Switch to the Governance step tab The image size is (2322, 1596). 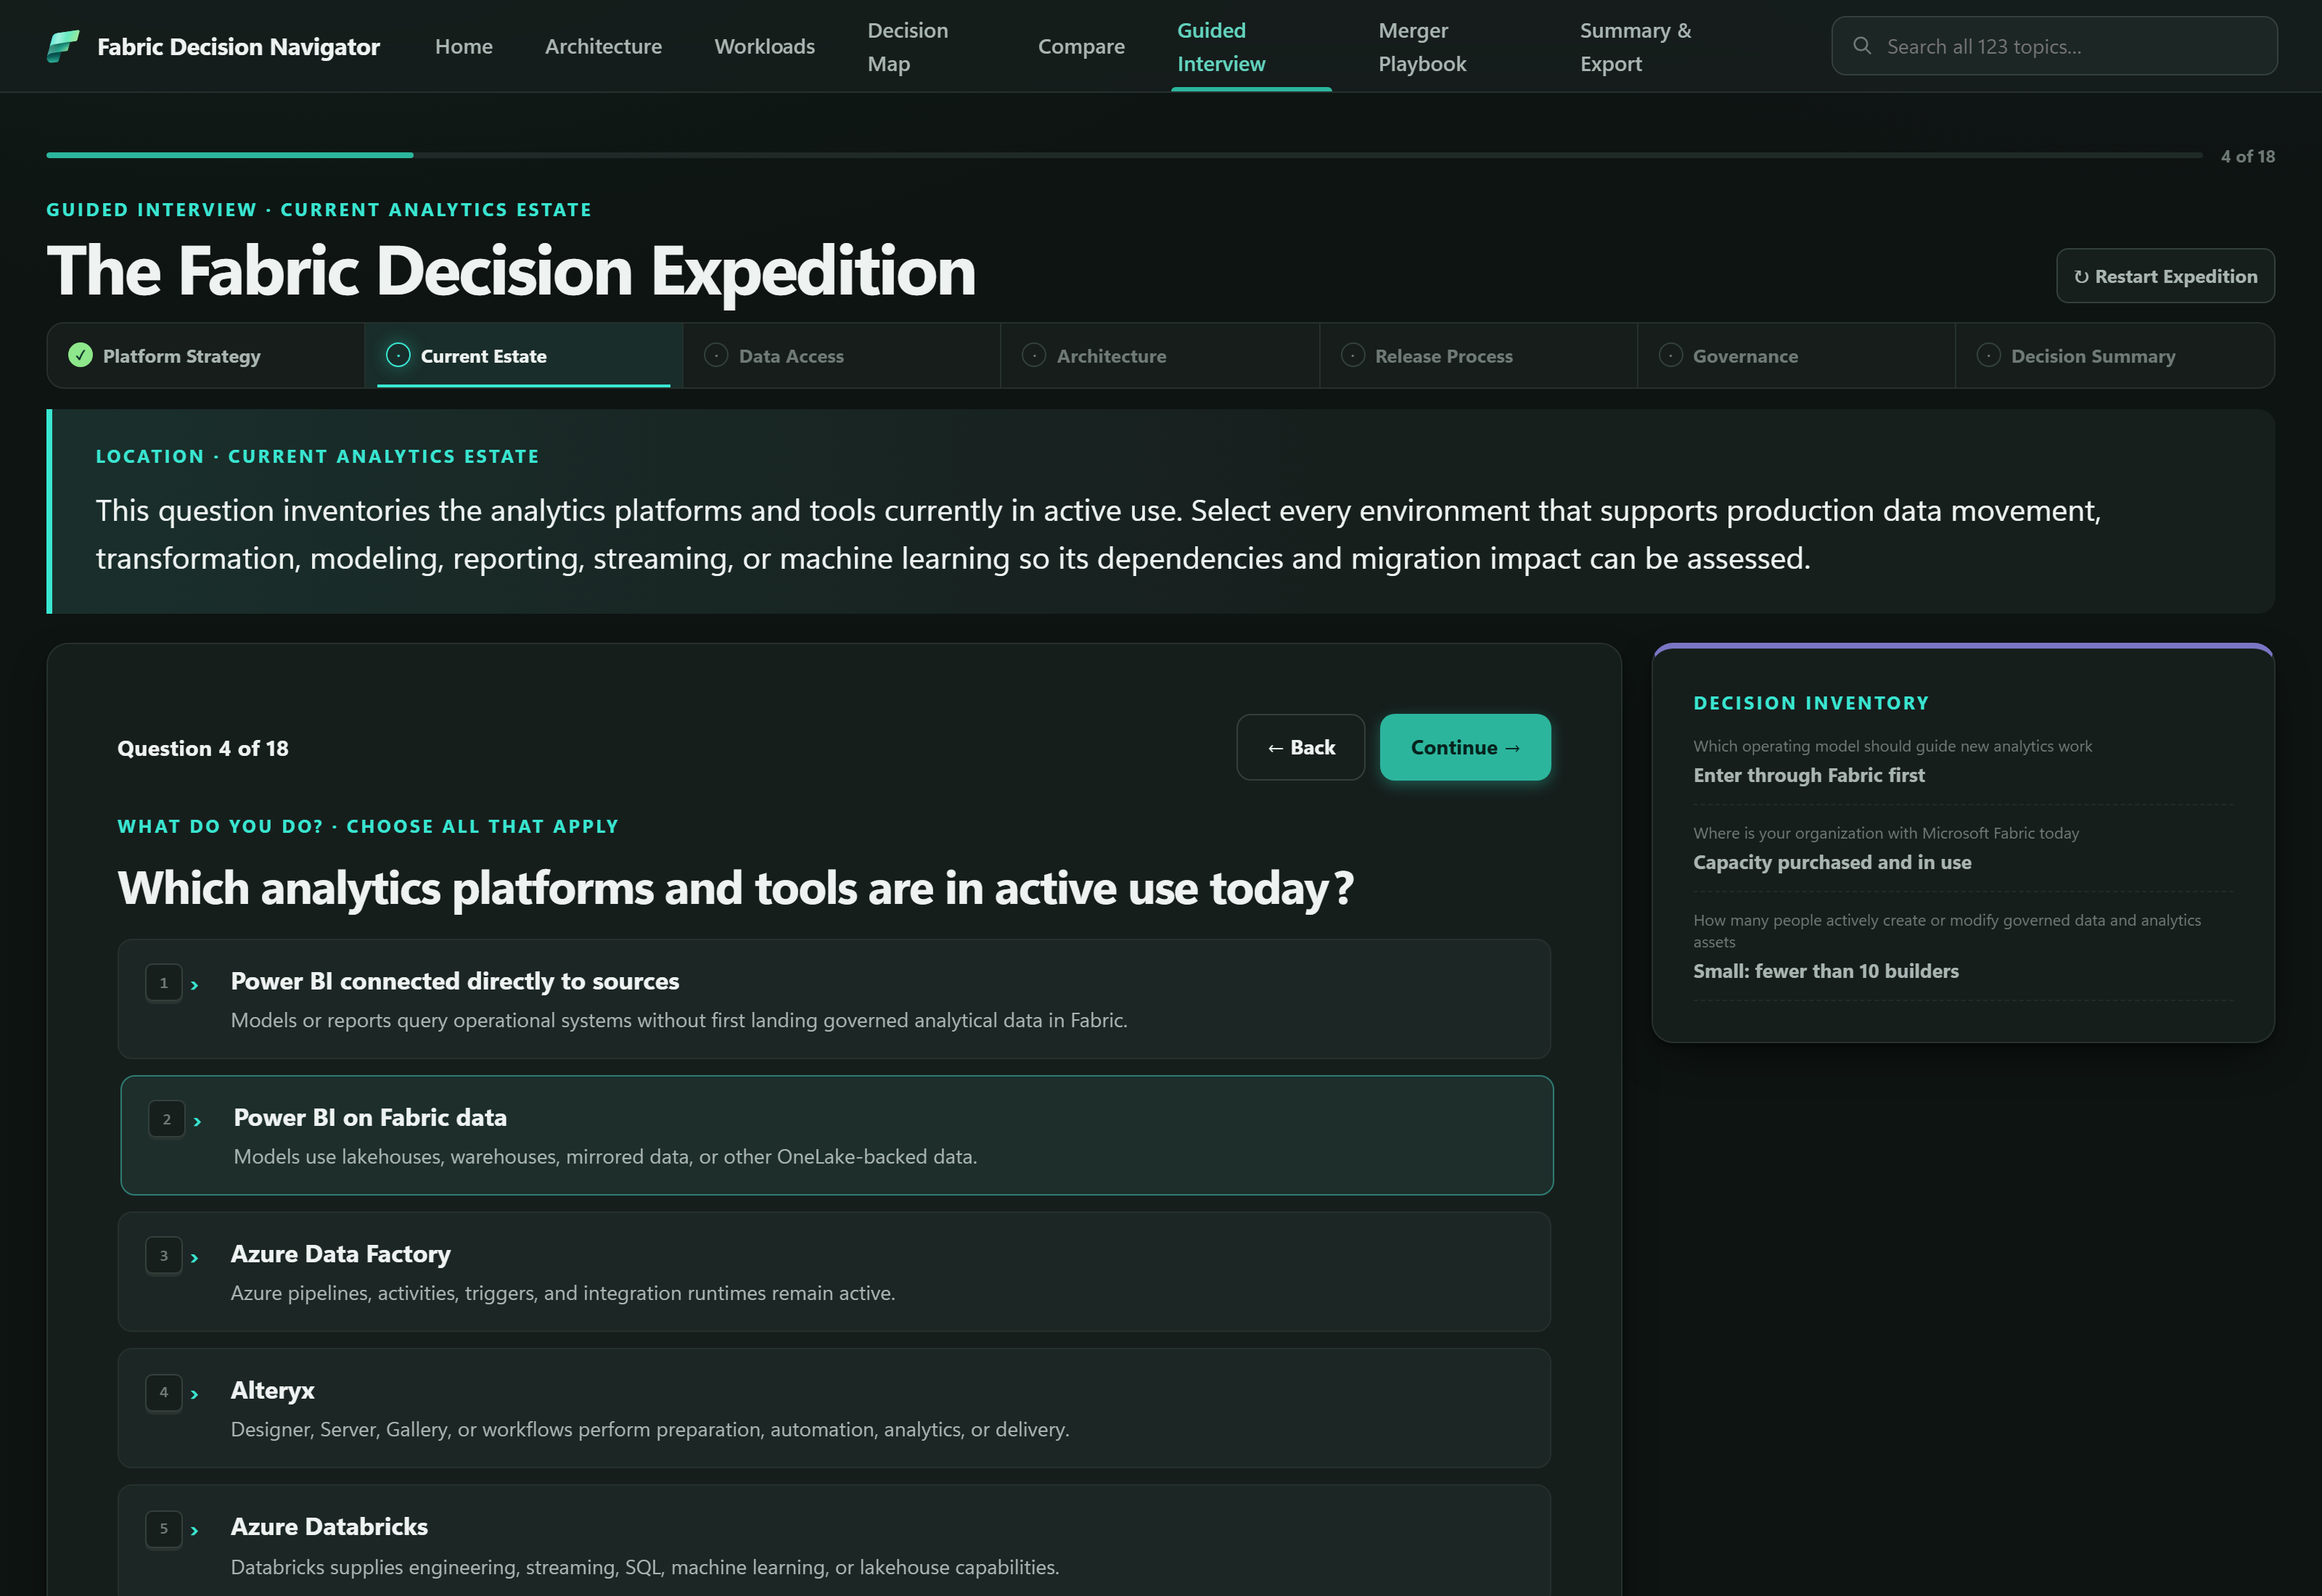point(1796,355)
